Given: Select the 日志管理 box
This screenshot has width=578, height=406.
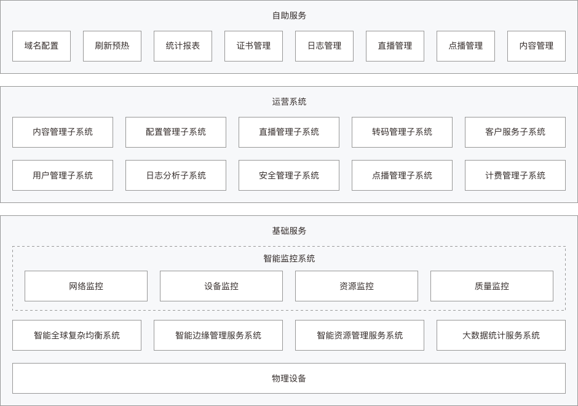Looking at the screenshot, I should tap(324, 46).
